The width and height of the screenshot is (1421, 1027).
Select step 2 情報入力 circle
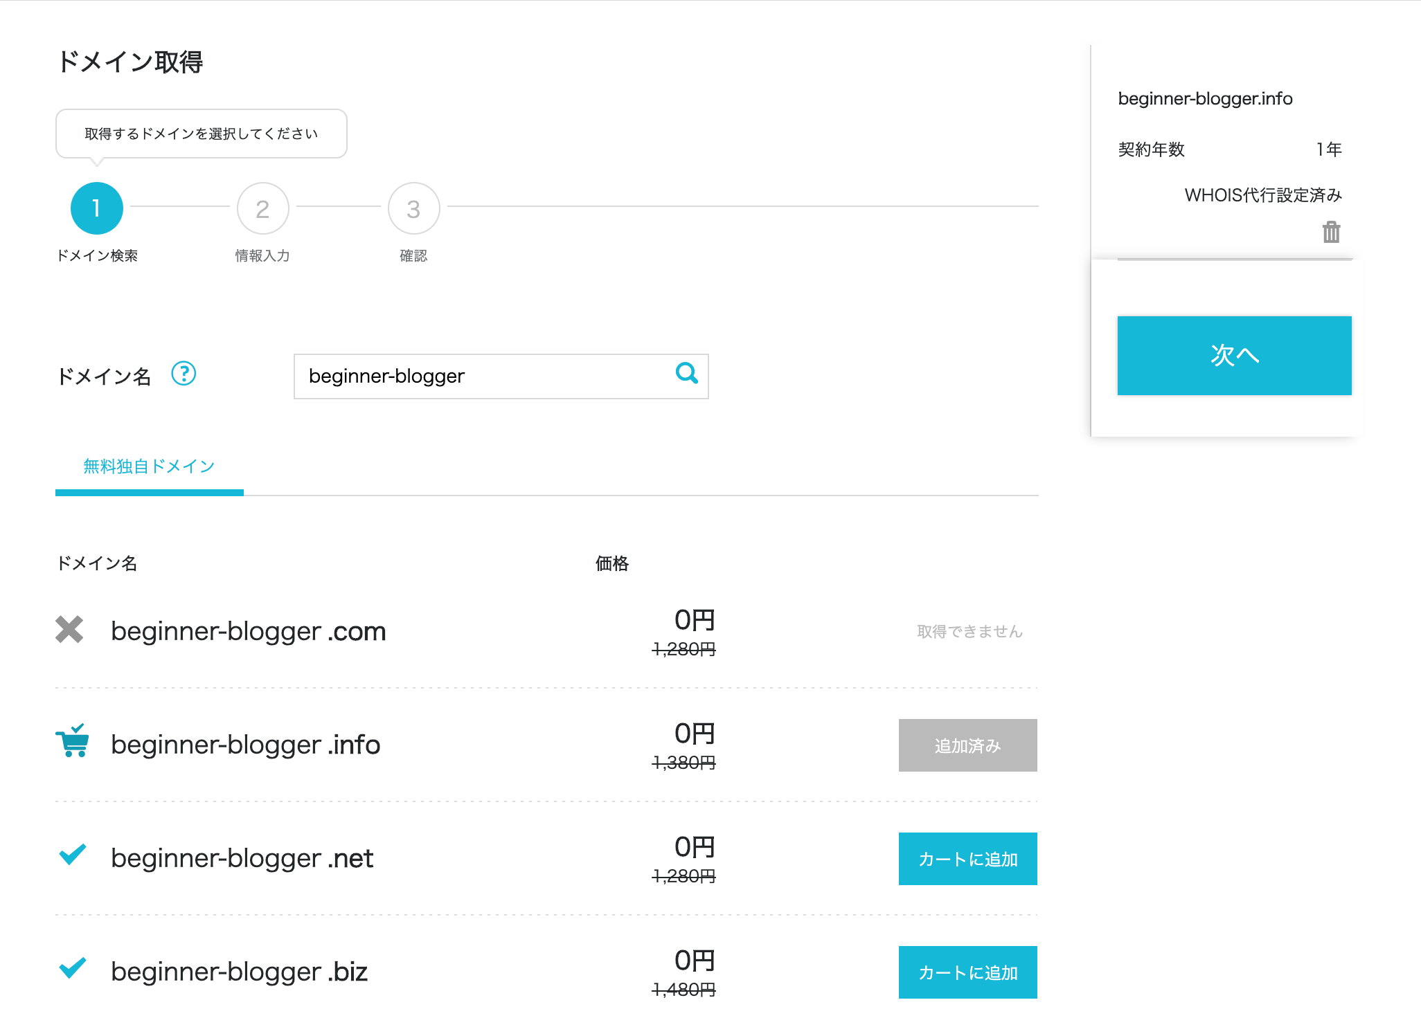click(262, 208)
